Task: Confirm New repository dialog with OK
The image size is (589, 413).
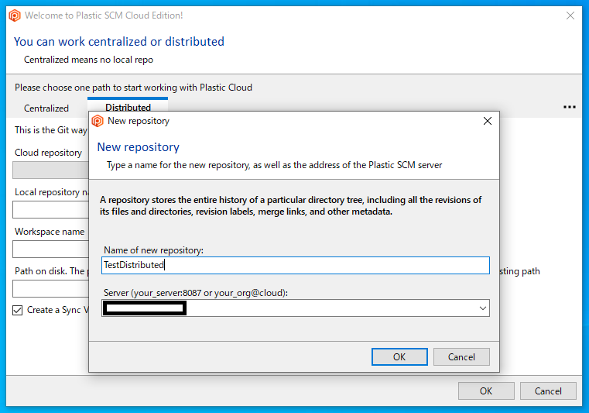Action: click(399, 356)
